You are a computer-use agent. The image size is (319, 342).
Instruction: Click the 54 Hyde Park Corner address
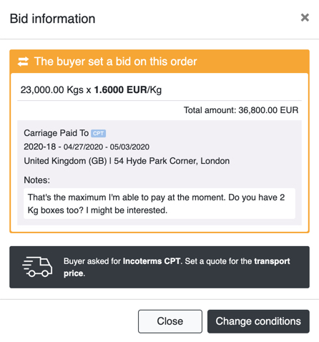coord(172,161)
